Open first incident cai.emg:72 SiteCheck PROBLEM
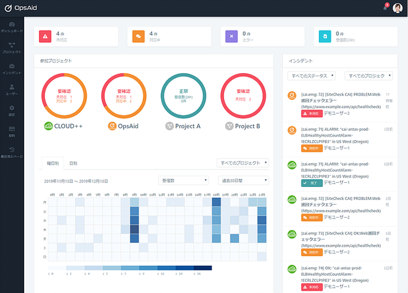408x293 pixels. tap(341, 100)
